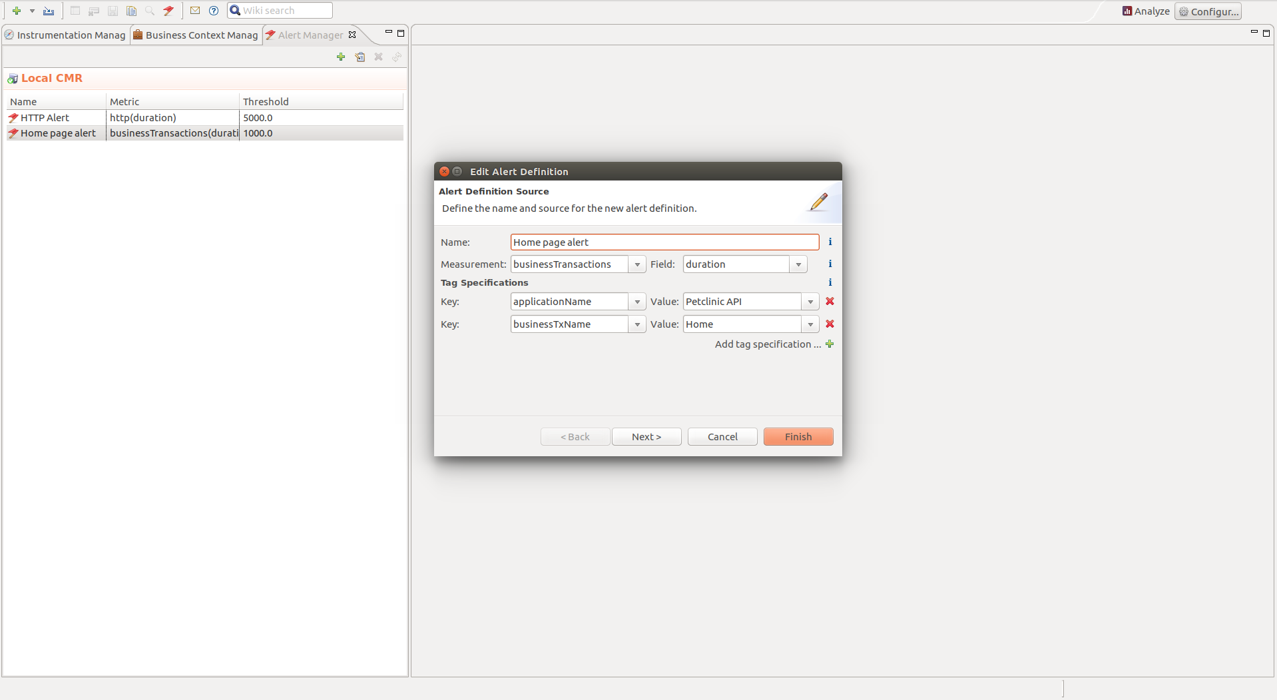The height and width of the screenshot is (700, 1277).
Task: Click the info icon next to Field dropdown
Action: 830,264
